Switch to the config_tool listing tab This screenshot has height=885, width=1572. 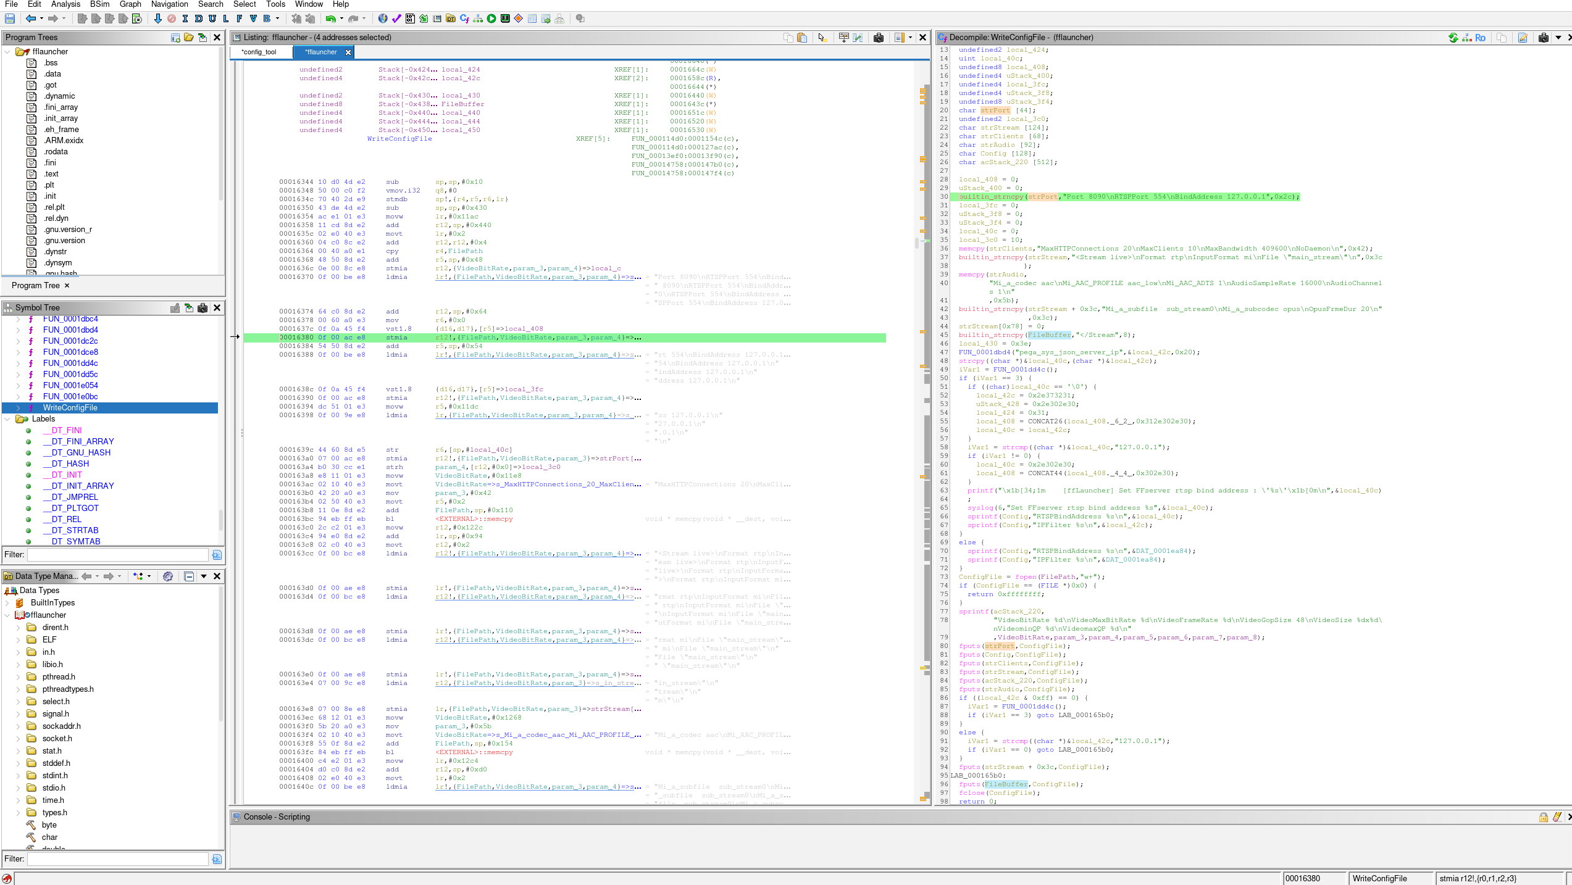[259, 52]
